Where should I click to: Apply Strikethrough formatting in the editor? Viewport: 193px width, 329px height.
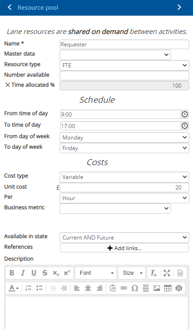point(44,273)
